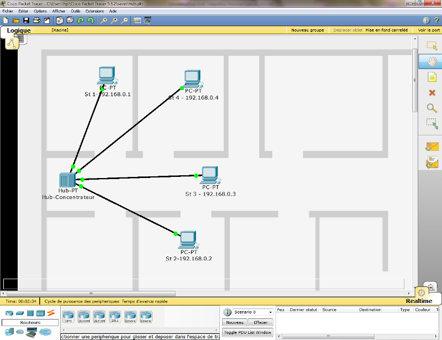The width and height of the screenshot is (442, 340).
Task: Select PC St 2-192.168.0.2
Action: click(188, 240)
